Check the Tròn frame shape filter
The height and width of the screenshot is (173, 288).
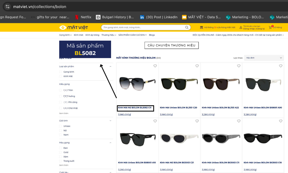60,90
